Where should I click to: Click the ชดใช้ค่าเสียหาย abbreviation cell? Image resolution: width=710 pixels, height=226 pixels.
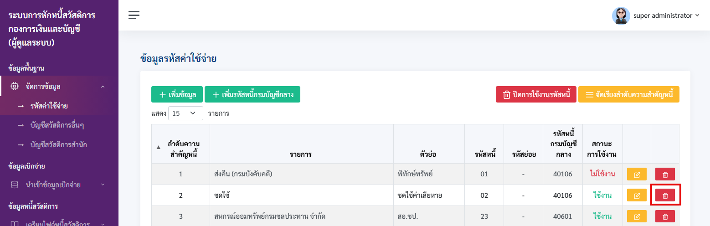(x=429, y=195)
